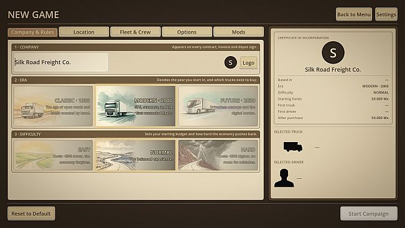The image size is (405, 228).
Task: Switch to the Location tab
Action: point(84,32)
